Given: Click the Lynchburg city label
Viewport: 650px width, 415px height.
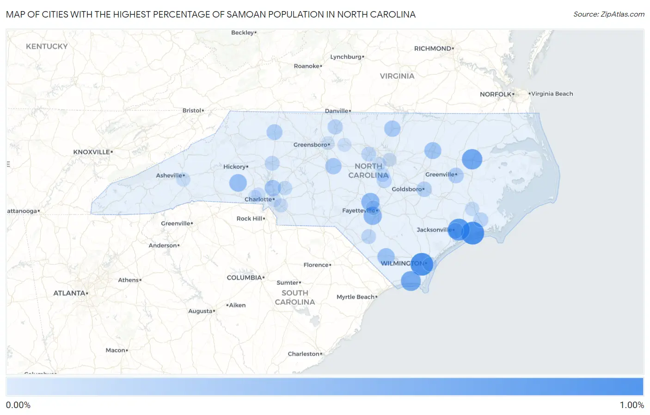Looking at the screenshot, I should (x=346, y=57).
